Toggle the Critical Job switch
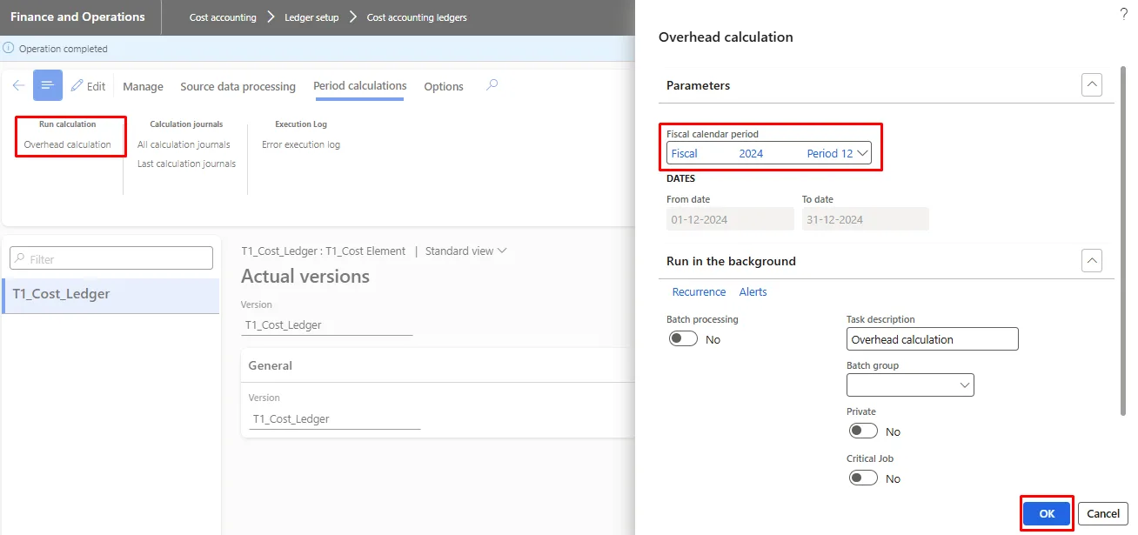This screenshot has width=1138, height=535. [x=863, y=478]
